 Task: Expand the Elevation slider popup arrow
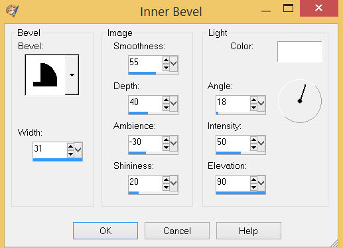pos(261,184)
